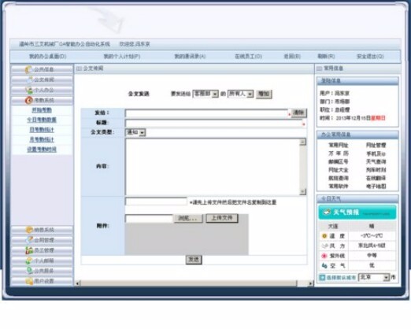Open the 用户设置 sidebar section icon
411x329 pixels.
click(29, 281)
